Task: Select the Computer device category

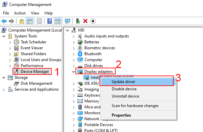Action: pyautogui.click(x=93, y=60)
